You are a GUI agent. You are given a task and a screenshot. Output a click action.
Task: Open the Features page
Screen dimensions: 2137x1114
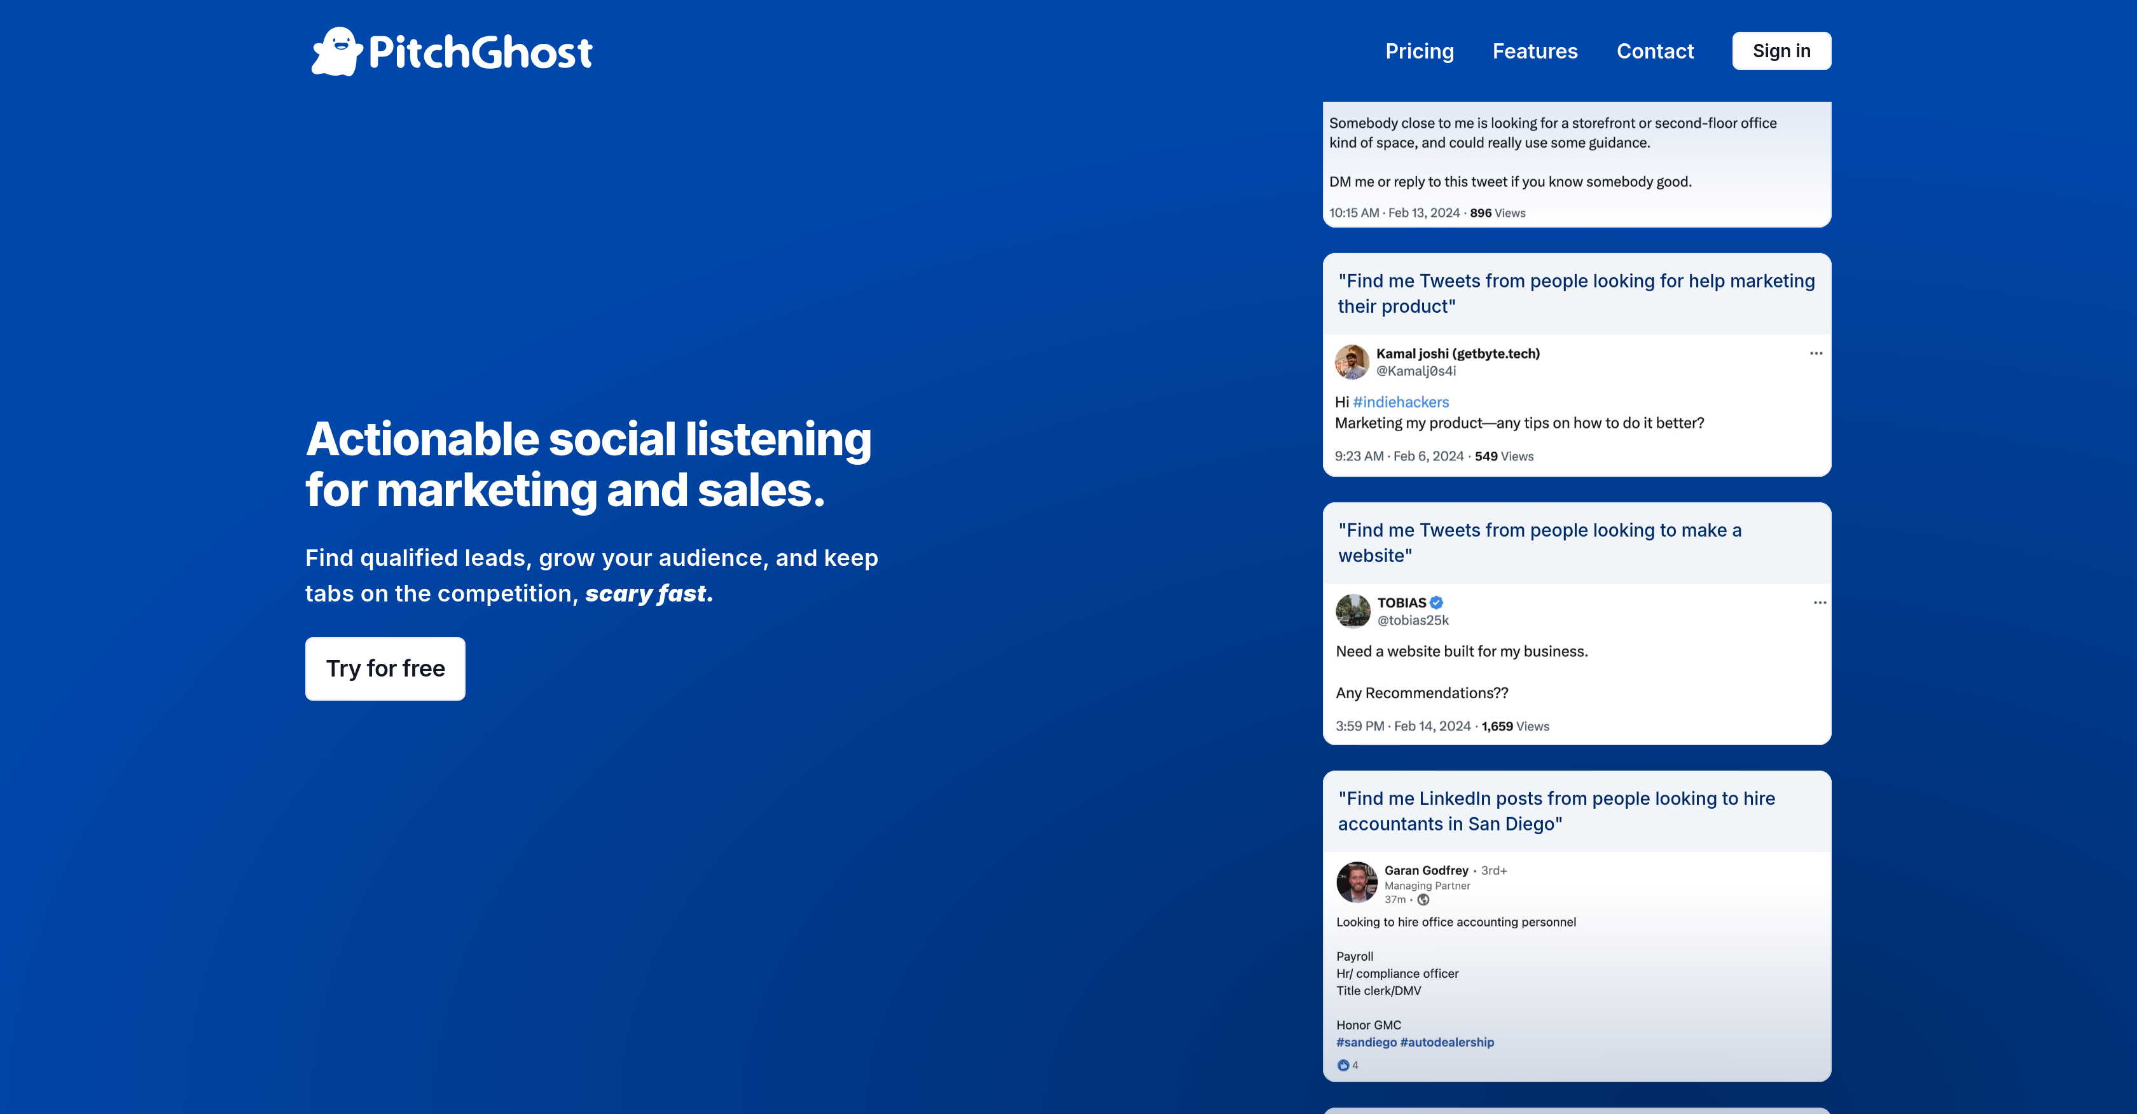coord(1535,51)
